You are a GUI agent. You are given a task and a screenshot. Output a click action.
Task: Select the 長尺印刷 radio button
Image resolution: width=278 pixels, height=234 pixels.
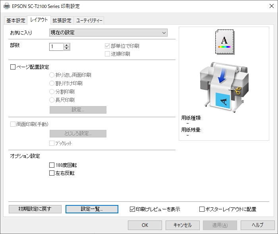coord(52,100)
